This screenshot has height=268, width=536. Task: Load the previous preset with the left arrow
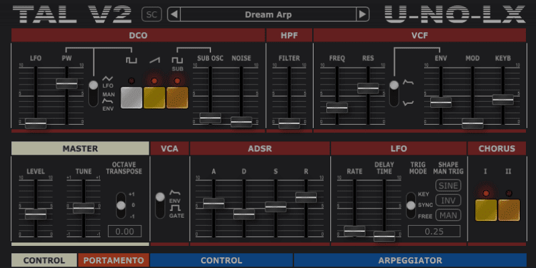tap(174, 14)
